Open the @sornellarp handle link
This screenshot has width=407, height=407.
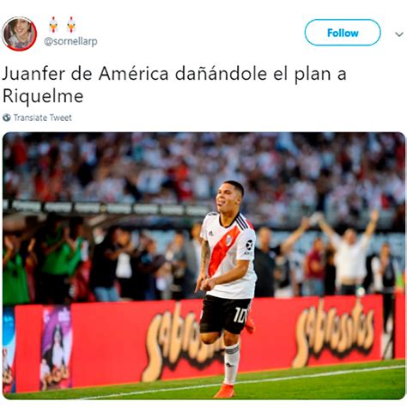[70, 41]
